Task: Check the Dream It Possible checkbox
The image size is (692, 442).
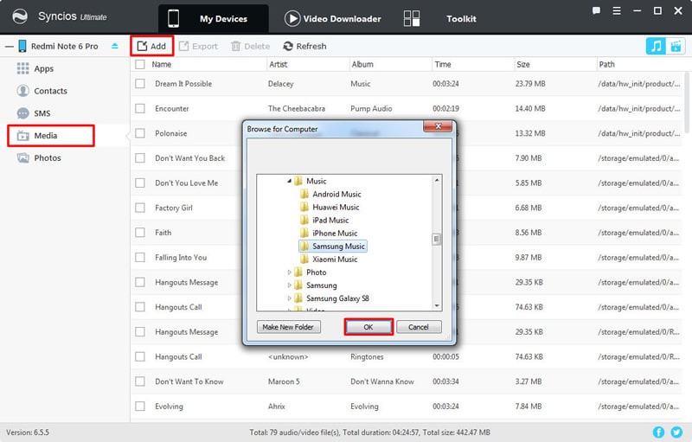Action: [140, 83]
